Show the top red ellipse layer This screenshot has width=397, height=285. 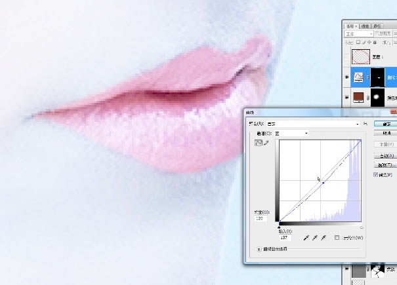tap(347, 57)
